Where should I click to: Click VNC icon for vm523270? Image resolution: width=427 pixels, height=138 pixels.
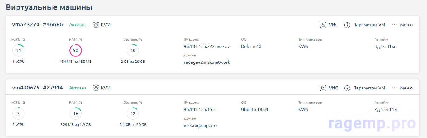pyautogui.click(x=323, y=25)
